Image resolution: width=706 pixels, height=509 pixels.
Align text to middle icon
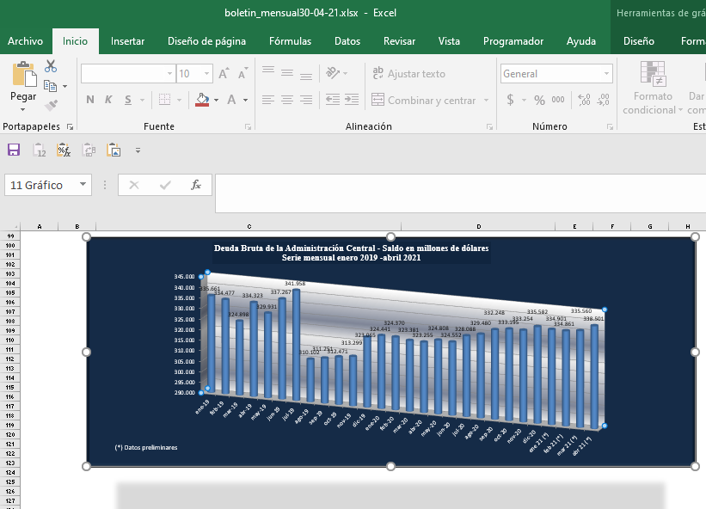tap(287, 72)
